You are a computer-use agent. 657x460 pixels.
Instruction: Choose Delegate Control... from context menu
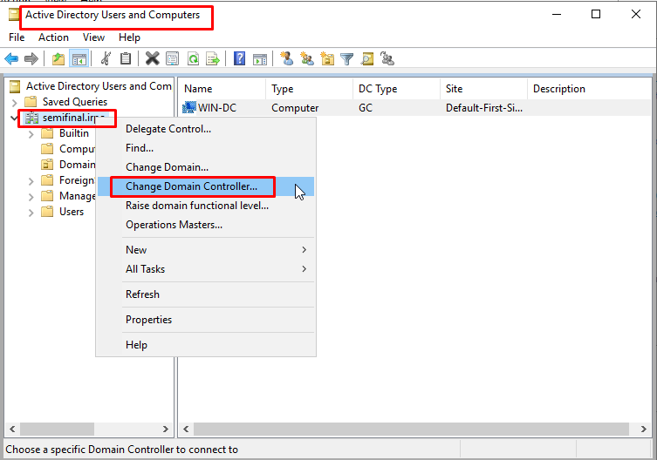(168, 129)
